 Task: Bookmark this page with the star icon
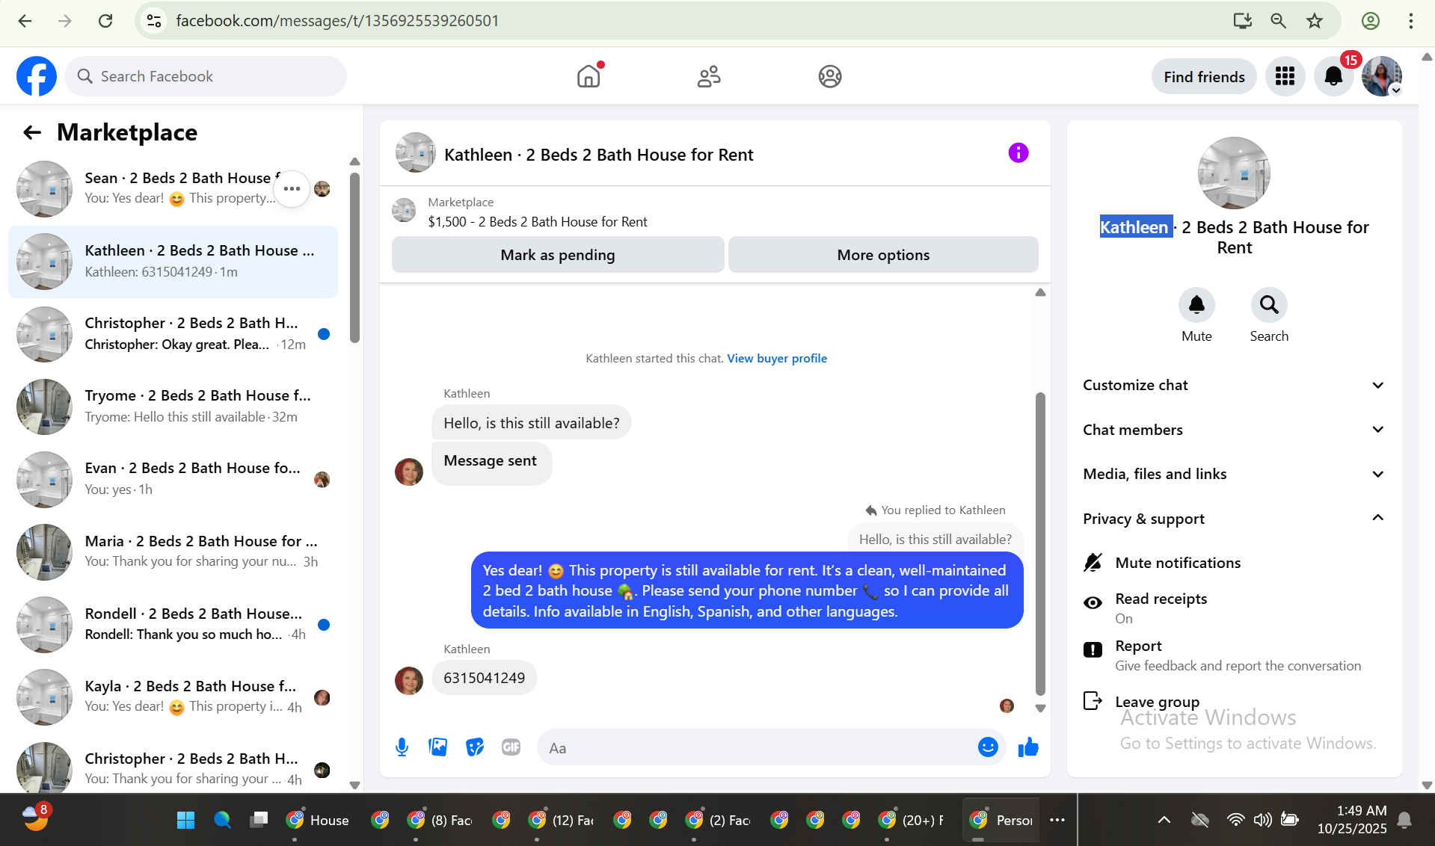1315,21
